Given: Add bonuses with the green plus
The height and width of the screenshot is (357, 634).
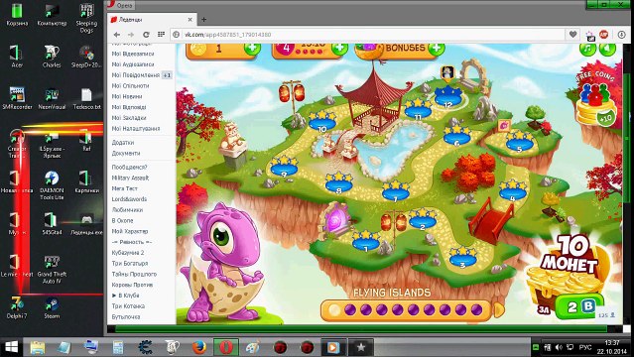Looking at the screenshot, I should coord(437,49).
